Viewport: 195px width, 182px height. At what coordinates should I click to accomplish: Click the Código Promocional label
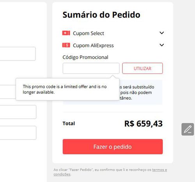[x=85, y=57]
